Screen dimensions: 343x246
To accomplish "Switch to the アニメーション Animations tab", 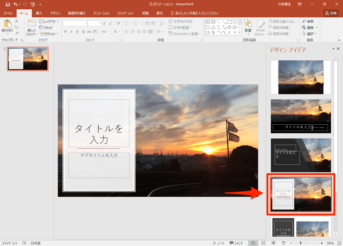I will pyautogui.click(x=101, y=13).
